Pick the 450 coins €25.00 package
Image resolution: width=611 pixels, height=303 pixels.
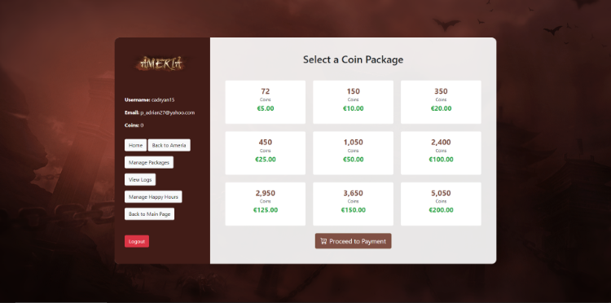[x=266, y=153]
